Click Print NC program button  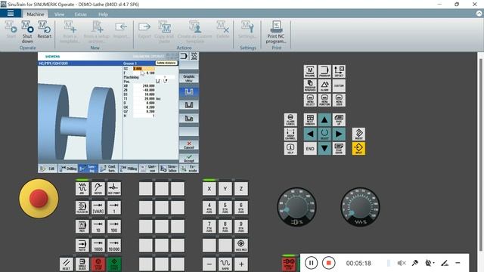pos(277,32)
